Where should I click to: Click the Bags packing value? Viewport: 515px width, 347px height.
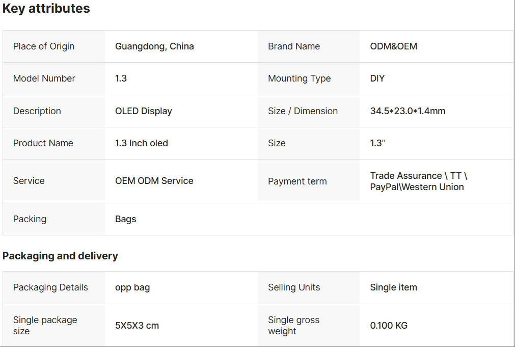126,219
